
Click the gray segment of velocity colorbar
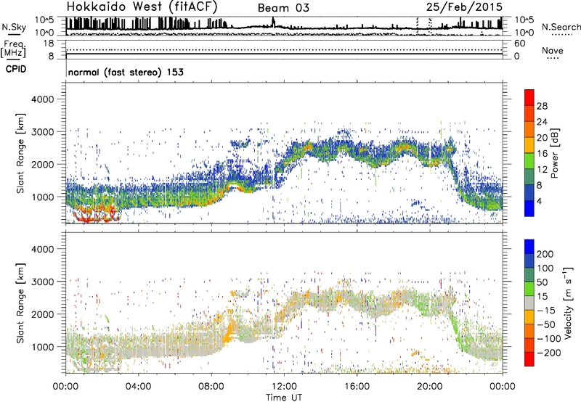[529, 303]
